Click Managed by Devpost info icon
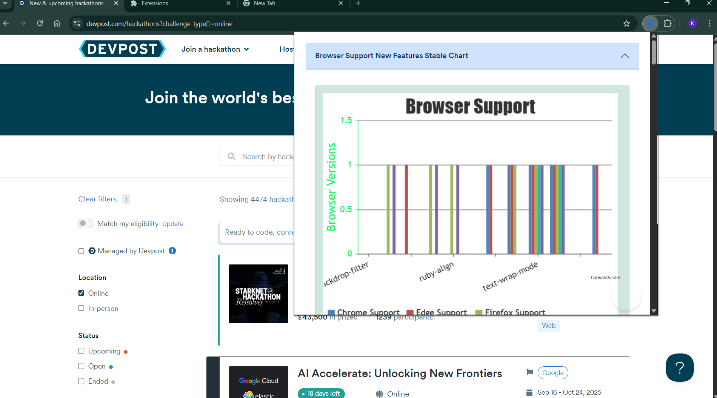 (172, 251)
